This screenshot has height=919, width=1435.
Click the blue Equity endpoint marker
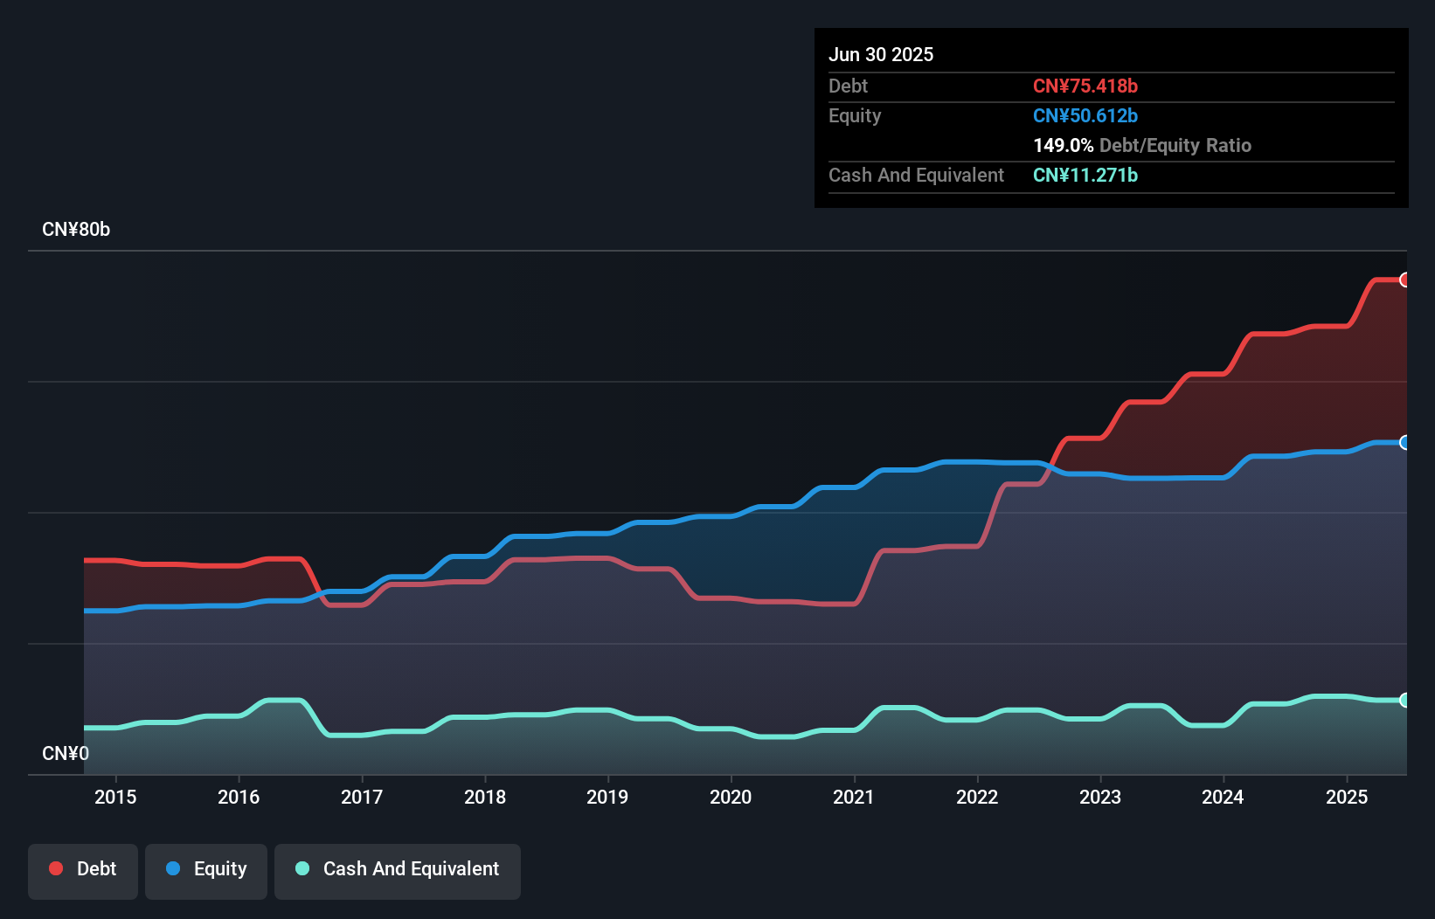(1405, 443)
